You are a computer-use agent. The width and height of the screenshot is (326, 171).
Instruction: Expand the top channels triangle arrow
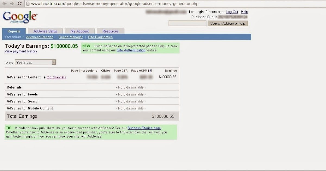point(45,77)
